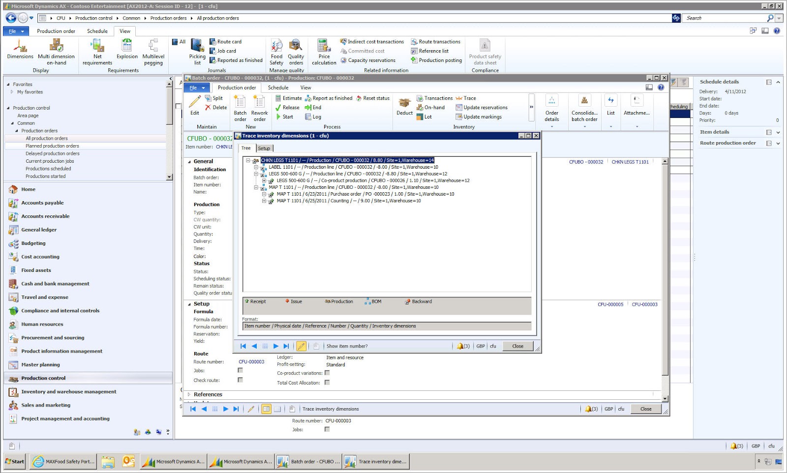The height and width of the screenshot is (473, 787).
Task: Click the batch order form vertical scrollbar
Action: pos(665,280)
